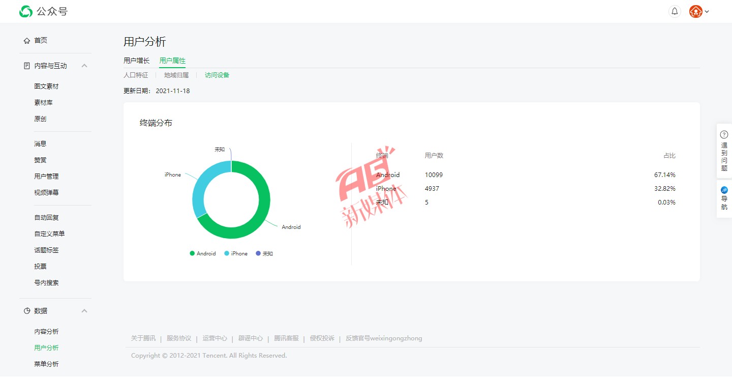Collapse the 数据 section chevron
732x377 pixels.
84,311
